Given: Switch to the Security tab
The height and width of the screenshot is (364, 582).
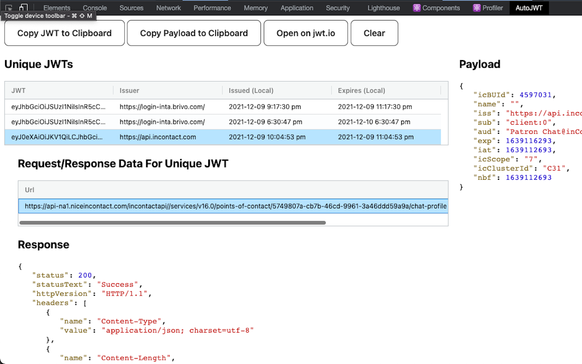Looking at the screenshot, I should 338,8.
